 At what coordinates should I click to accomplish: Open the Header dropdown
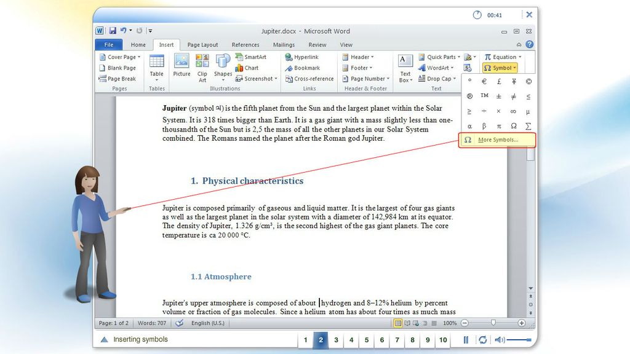tap(358, 57)
